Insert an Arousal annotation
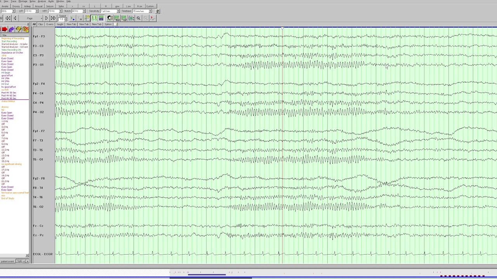 pyautogui.click(x=39, y=6)
